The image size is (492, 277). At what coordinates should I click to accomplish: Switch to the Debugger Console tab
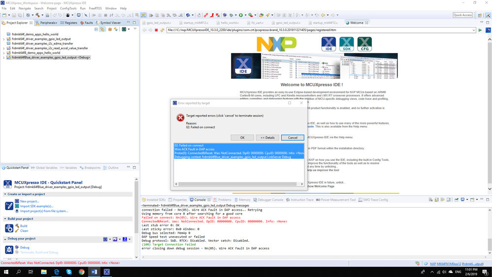(x=268, y=200)
